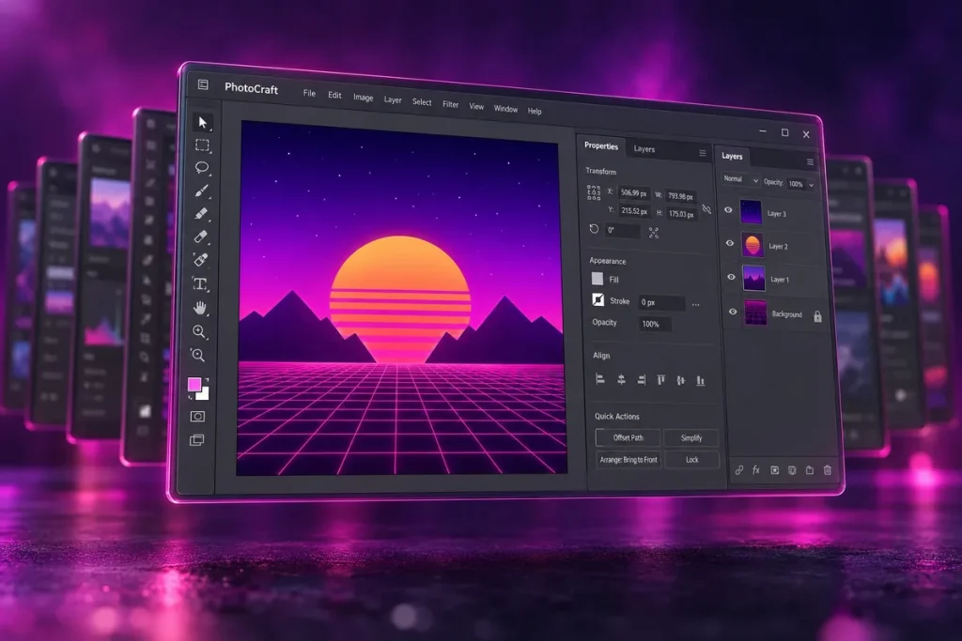
Task: Click the Arrange: Bring to Front button
Action: tap(628, 460)
